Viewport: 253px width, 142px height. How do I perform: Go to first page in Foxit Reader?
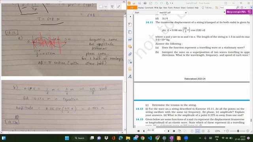(138, 131)
